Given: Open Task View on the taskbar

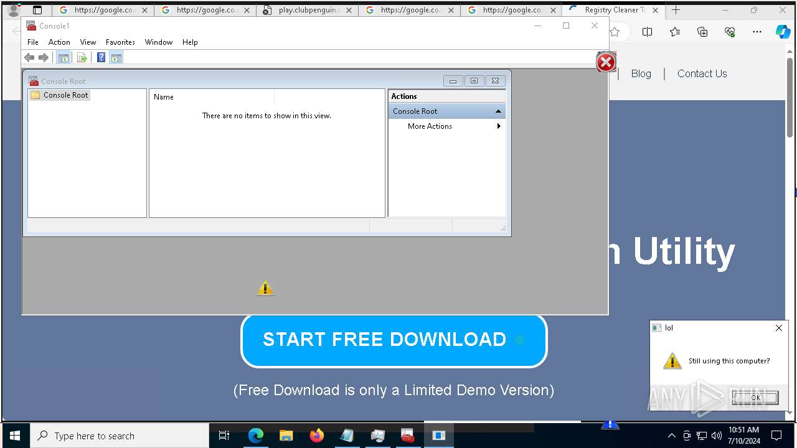Looking at the screenshot, I should 225,436.
